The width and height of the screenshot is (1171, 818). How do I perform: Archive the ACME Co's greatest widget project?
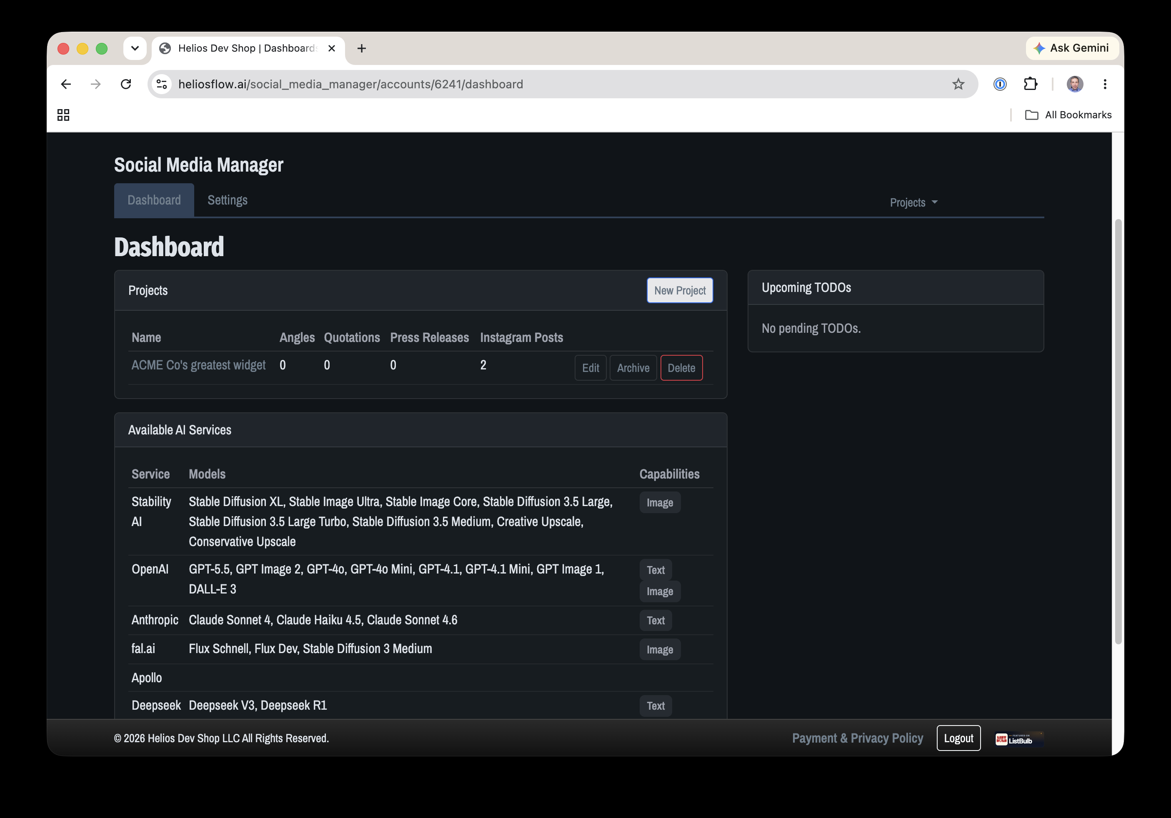tap(633, 367)
